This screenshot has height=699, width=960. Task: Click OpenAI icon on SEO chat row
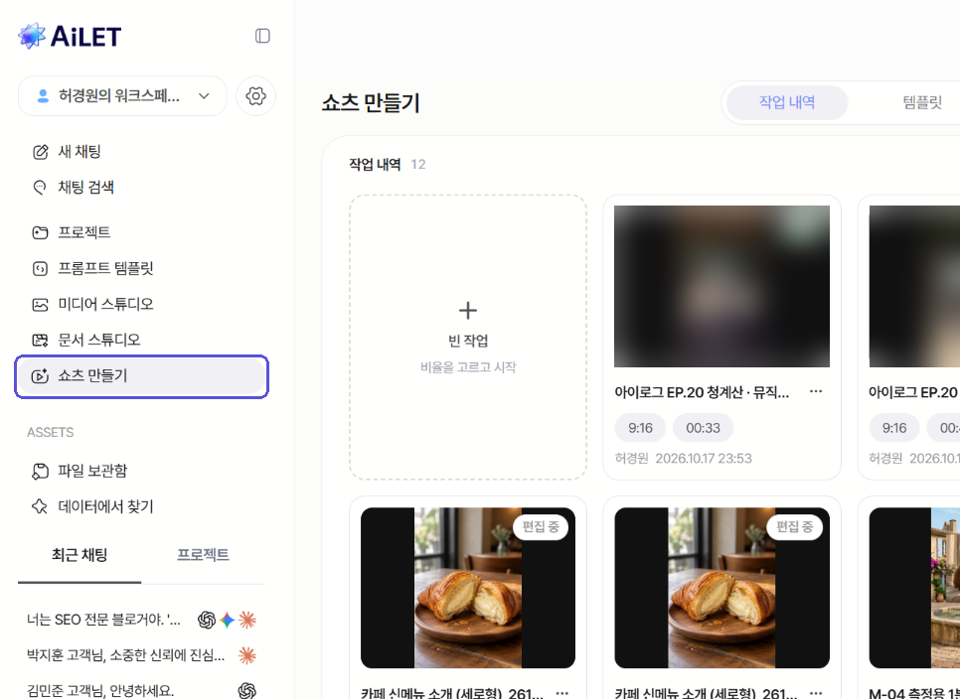point(207,621)
